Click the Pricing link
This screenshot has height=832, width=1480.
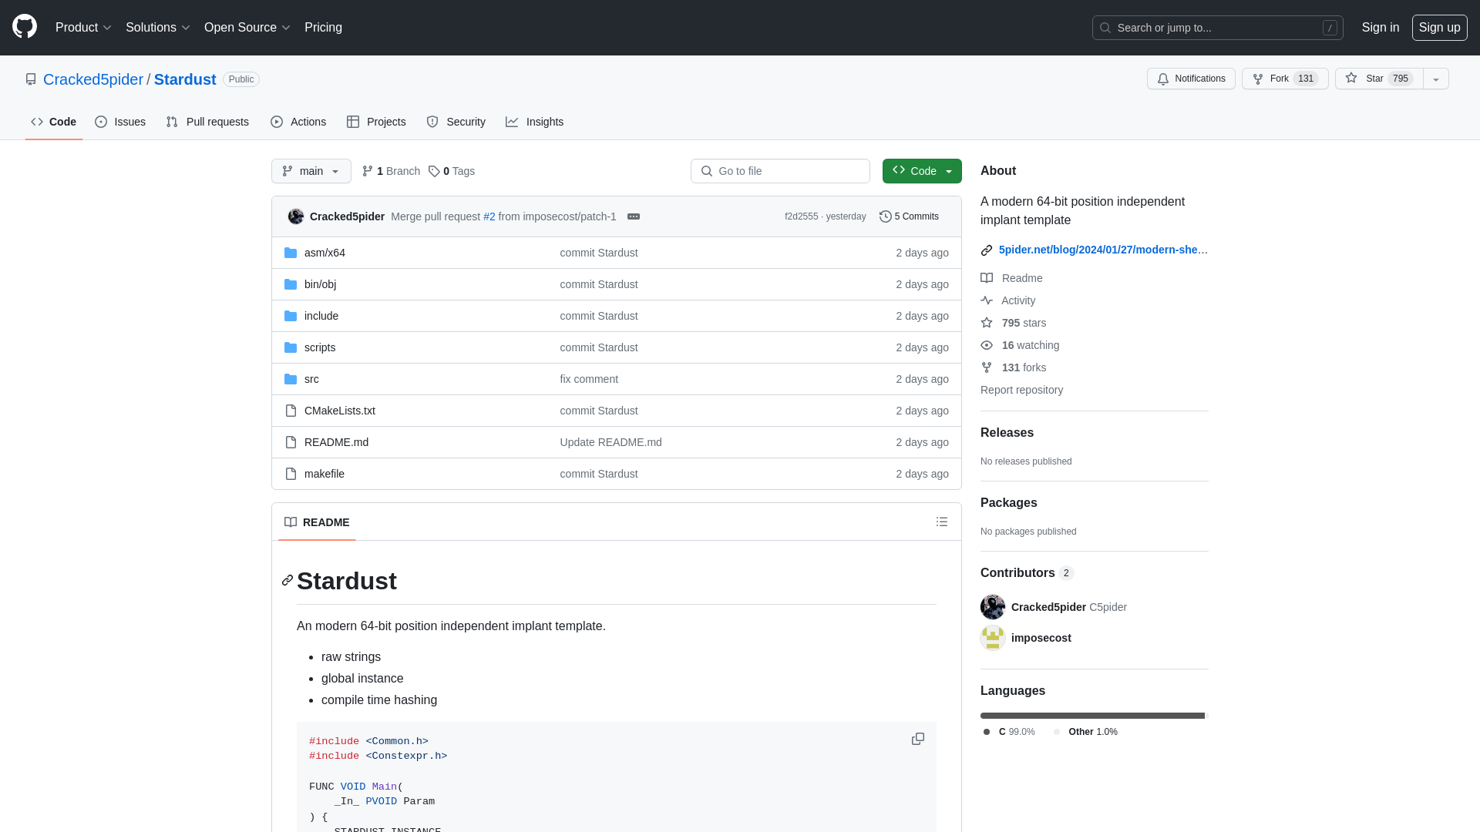click(323, 28)
